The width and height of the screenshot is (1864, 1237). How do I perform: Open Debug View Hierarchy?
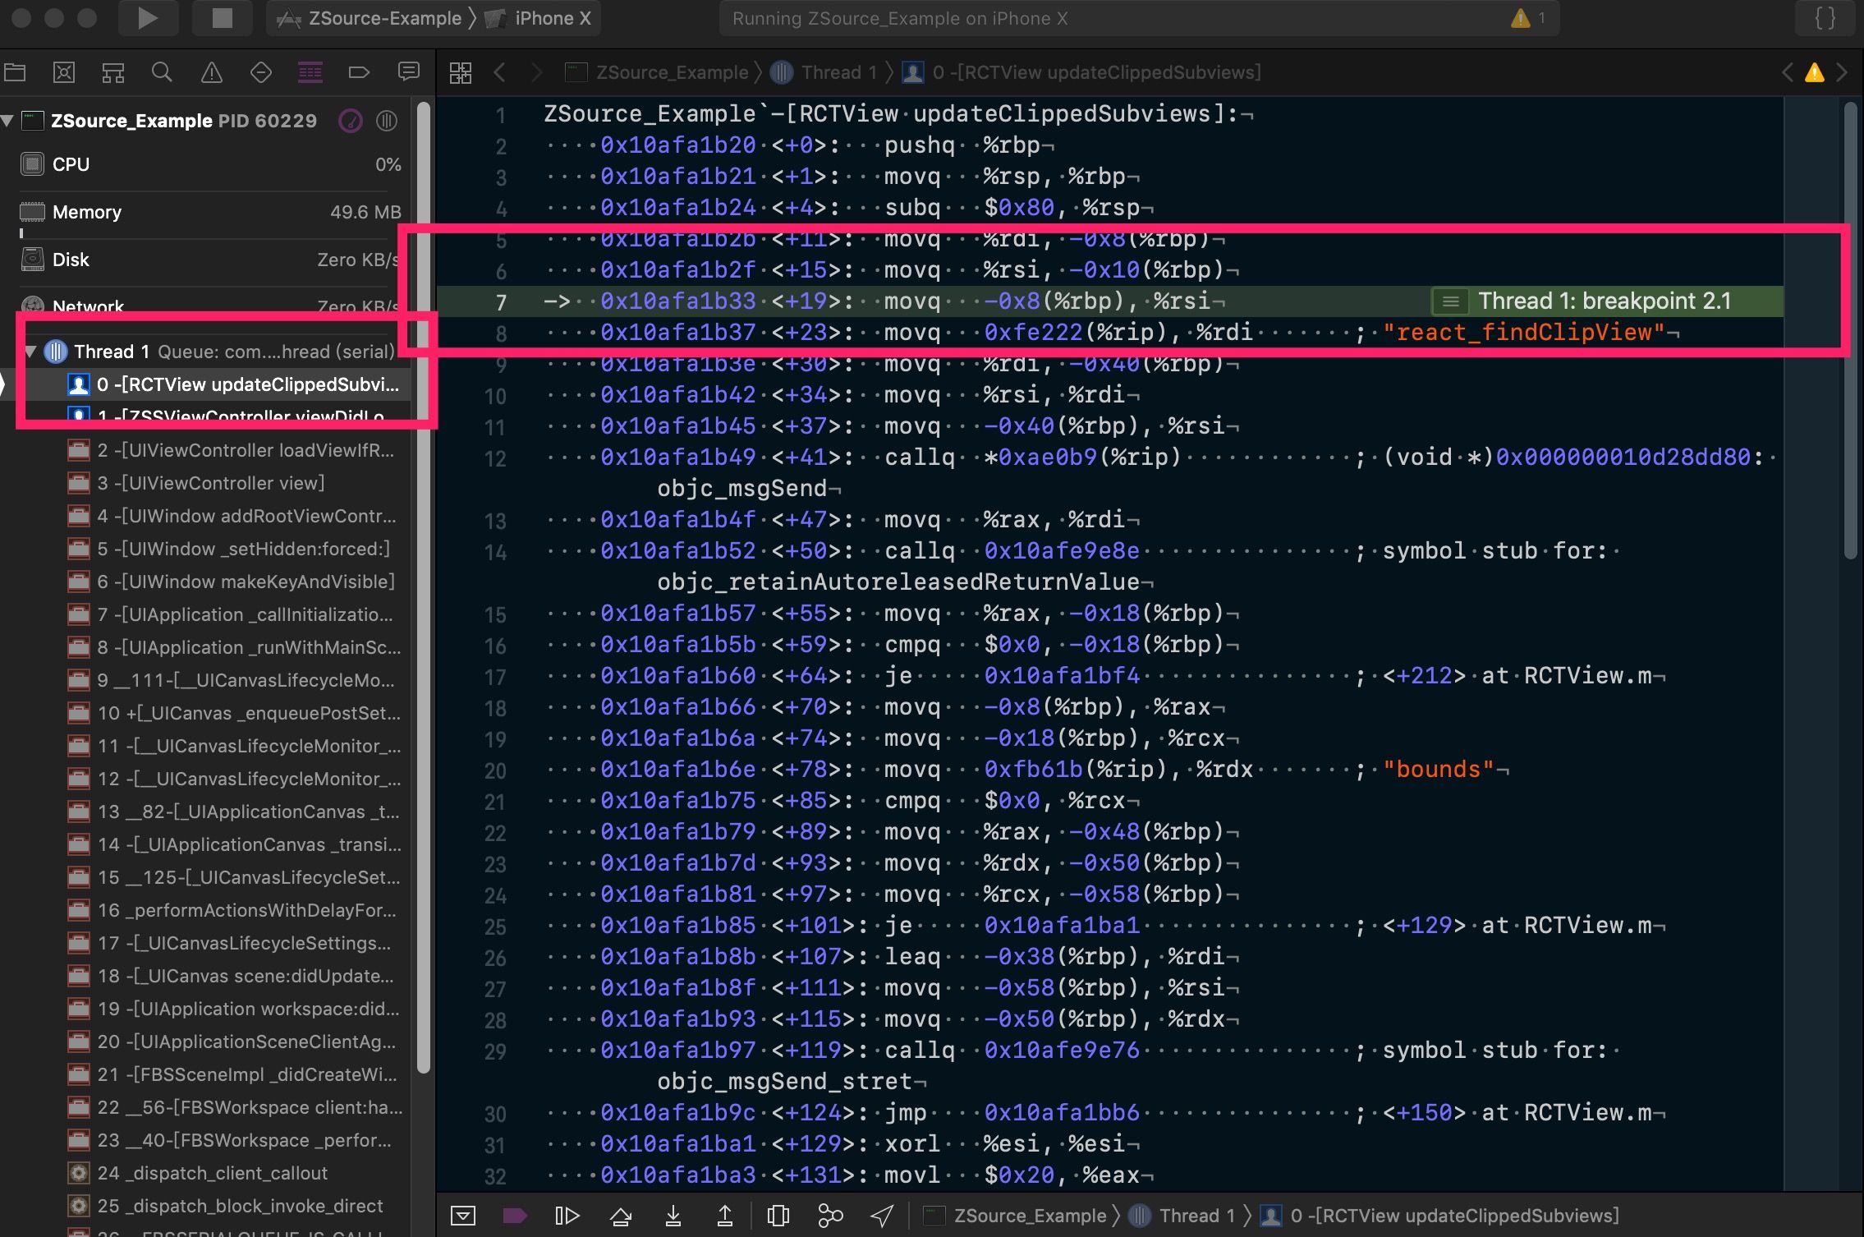(x=778, y=1216)
